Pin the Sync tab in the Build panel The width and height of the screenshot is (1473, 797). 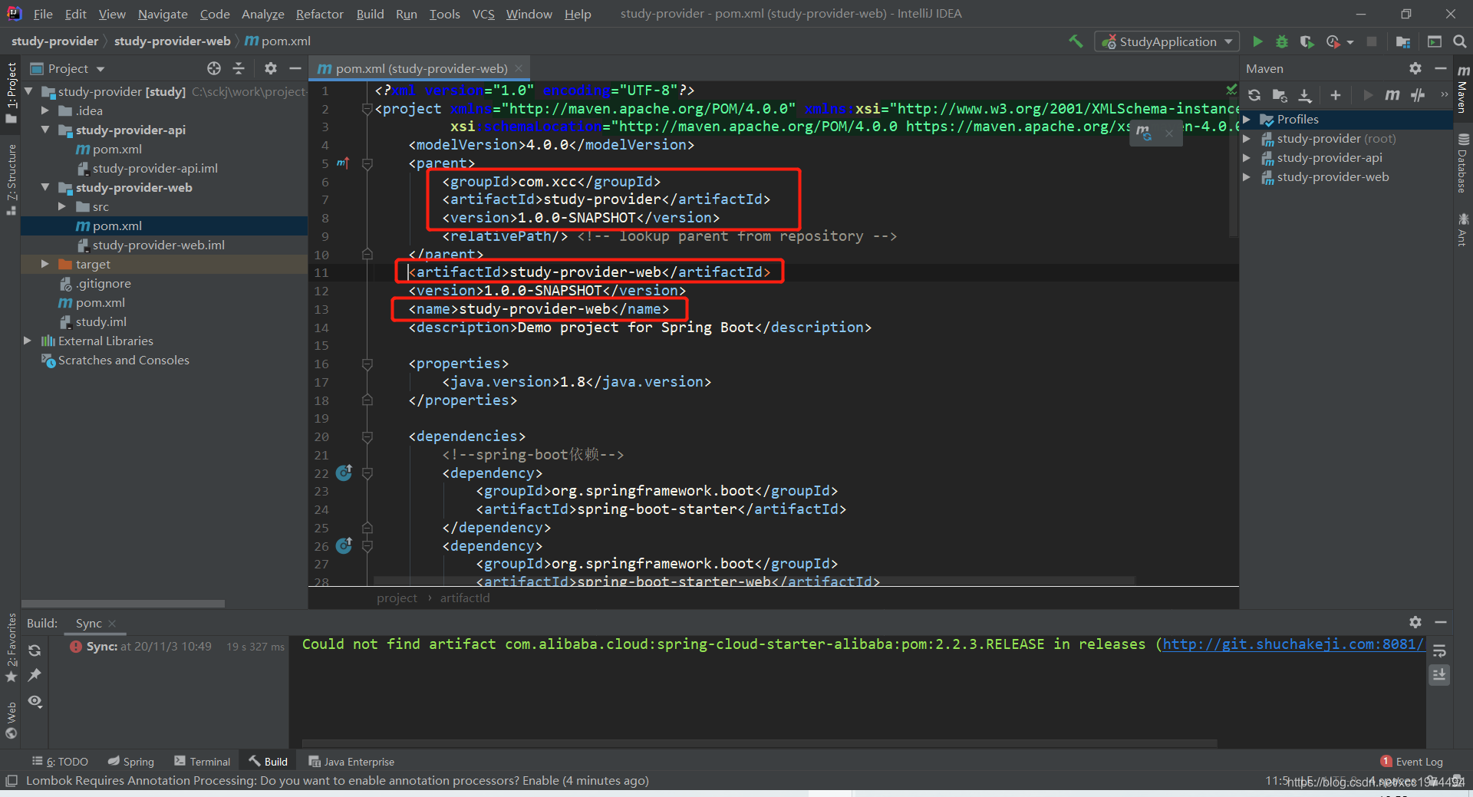[x=35, y=675]
